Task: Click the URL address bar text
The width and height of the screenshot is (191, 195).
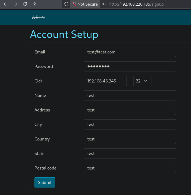Action: [x=136, y=4]
